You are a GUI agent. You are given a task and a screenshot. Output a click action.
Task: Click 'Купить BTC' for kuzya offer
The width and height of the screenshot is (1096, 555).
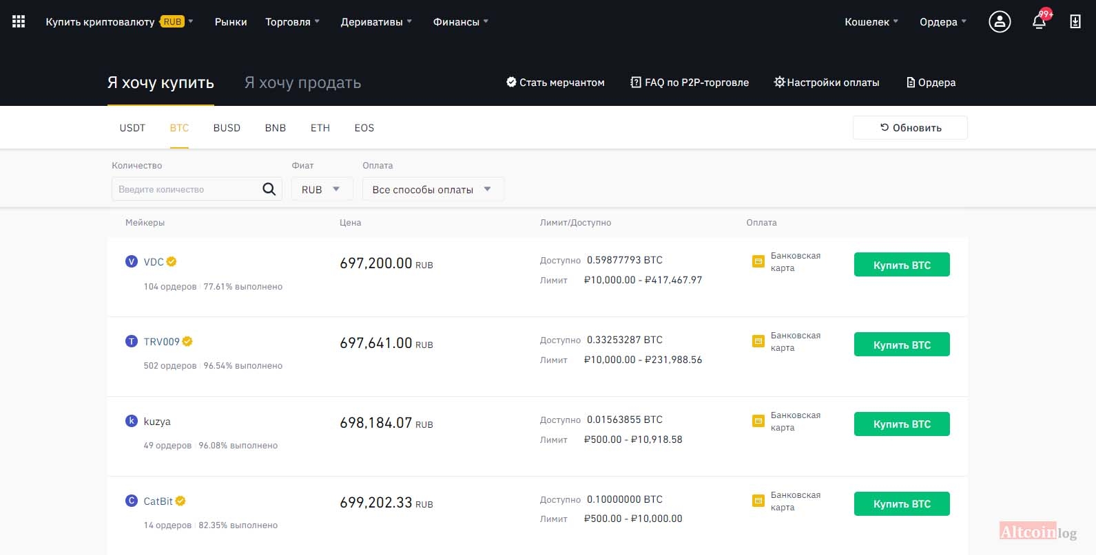(x=902, y=424)
